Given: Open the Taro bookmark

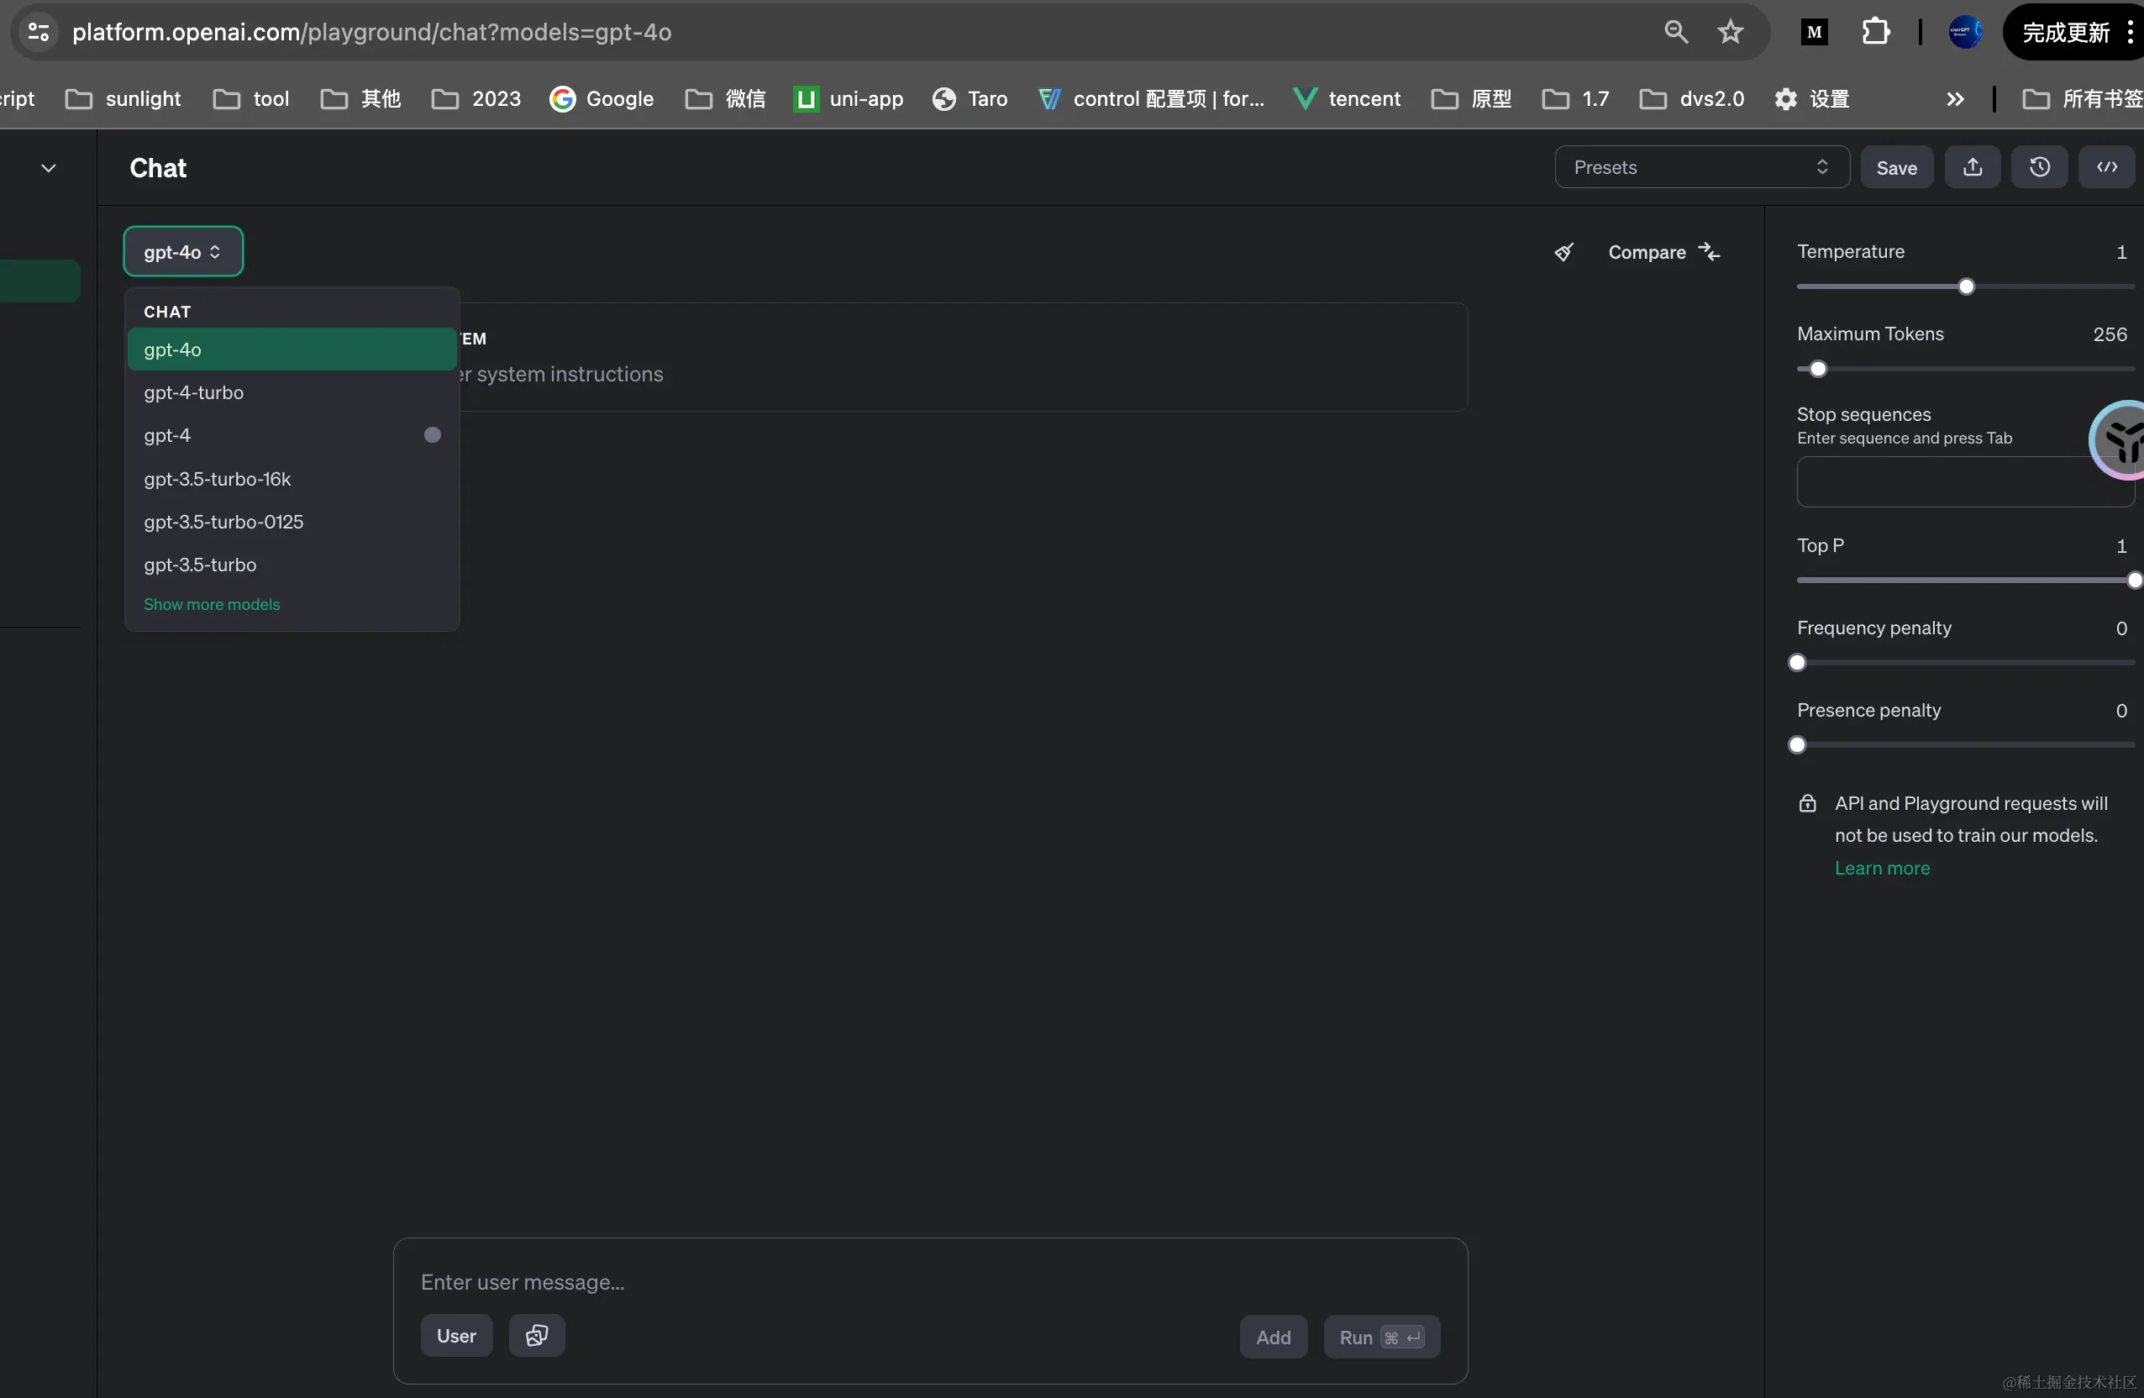Looking at the screenshot, I should point(970,99).
